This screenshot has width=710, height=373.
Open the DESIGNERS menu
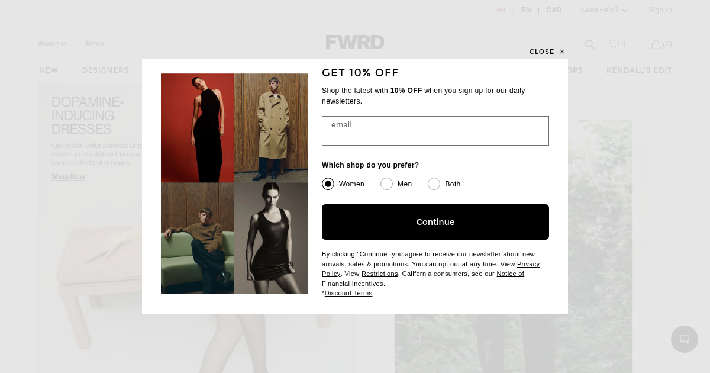coord(105,70)
